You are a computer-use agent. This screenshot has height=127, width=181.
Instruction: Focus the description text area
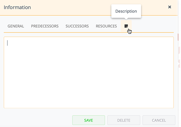(89, 72)
